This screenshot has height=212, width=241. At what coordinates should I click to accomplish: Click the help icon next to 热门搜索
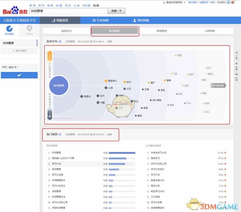60,134
